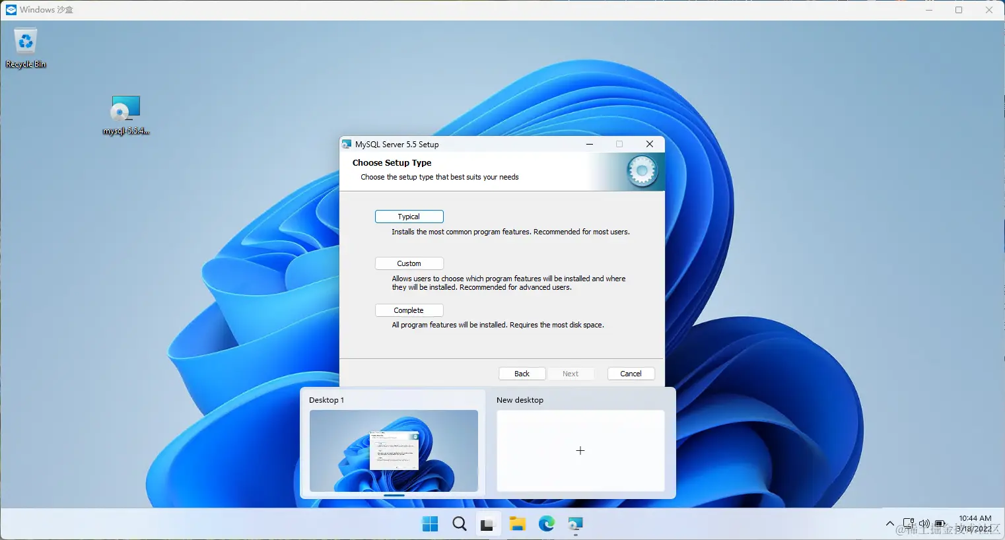
Task: Show hidden system tray icons
Action: click(890, 524)
